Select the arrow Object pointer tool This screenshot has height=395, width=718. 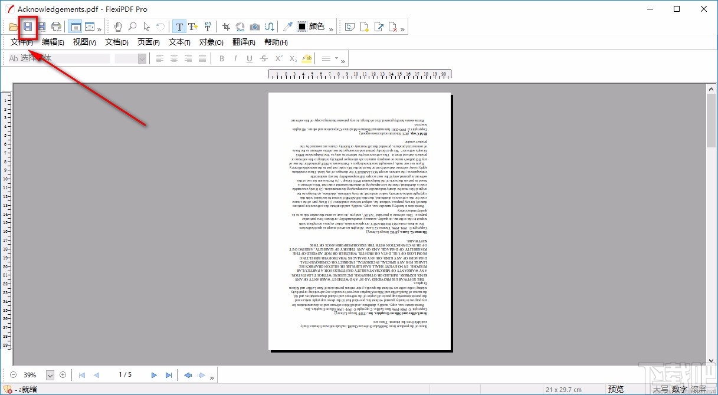146,27
